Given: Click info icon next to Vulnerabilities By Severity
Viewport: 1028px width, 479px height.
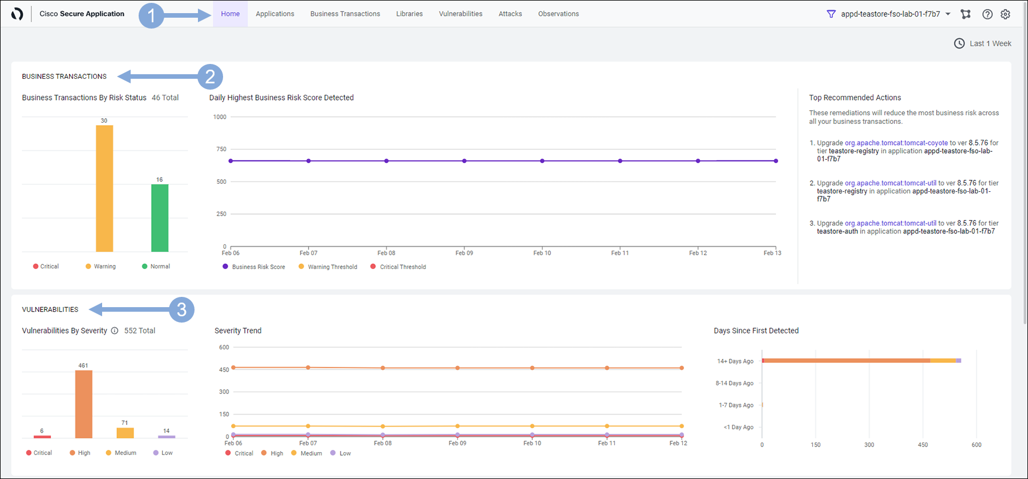Looking at the screenshot, I should click(115, 331).
